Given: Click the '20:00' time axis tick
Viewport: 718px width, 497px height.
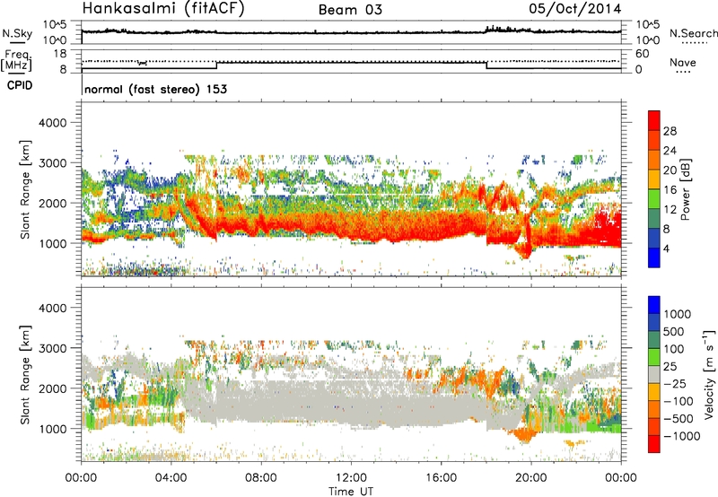Looking at the screenshot, I should 531,478.
